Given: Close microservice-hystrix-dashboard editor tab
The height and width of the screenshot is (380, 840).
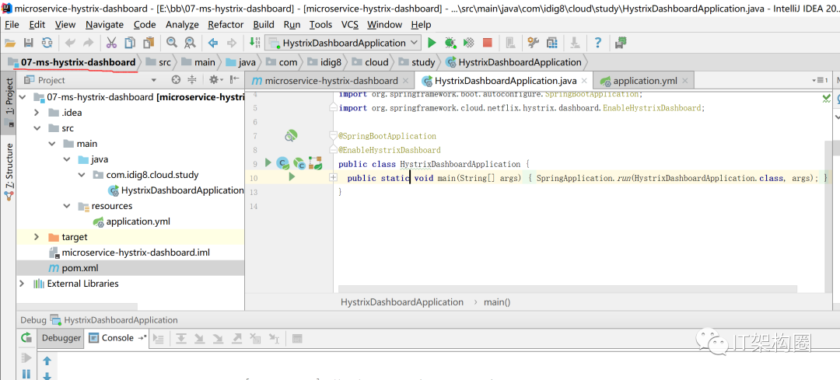Looking at the screenshot, I should 405,81.
